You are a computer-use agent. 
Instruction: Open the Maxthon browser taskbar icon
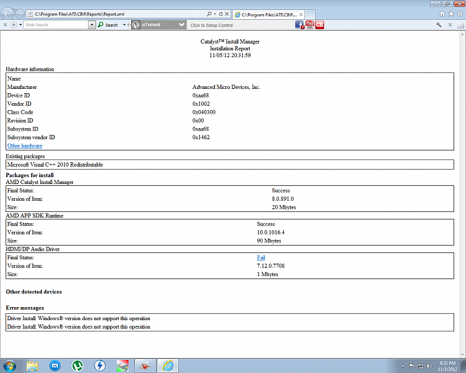(55, 366)
